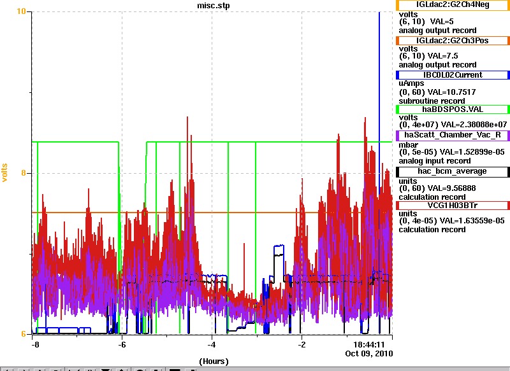This screenshot has width=510, height=371.
Task: Click the value text VAL=2.38088e+07
Action: [x=473, y=125]
